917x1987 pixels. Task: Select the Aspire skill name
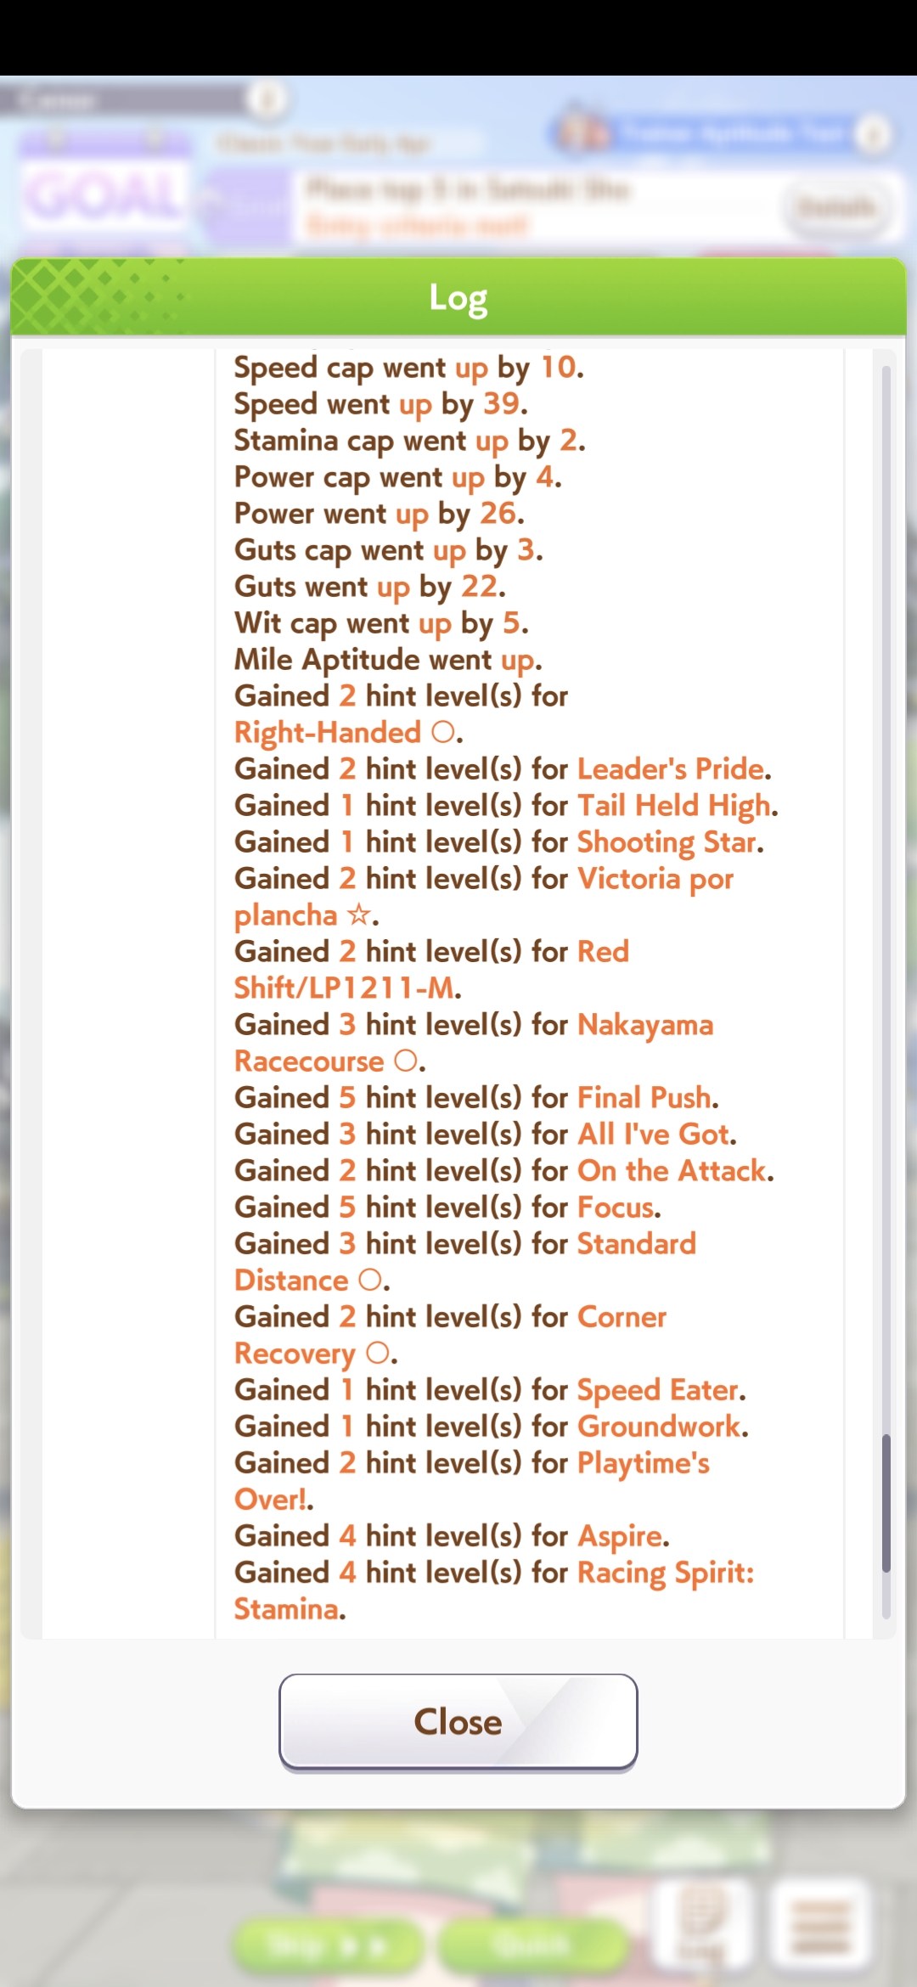coord(620,1535)
